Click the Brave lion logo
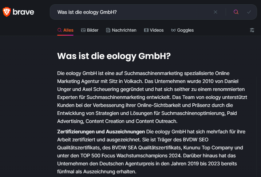 (7, 12)
